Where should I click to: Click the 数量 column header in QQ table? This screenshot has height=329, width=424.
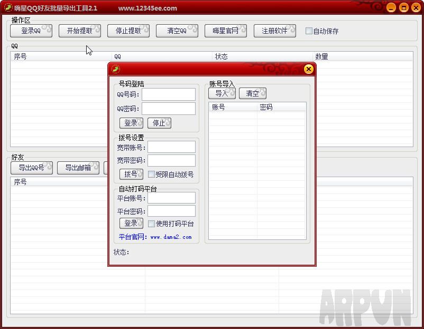[x=363, y=56]
